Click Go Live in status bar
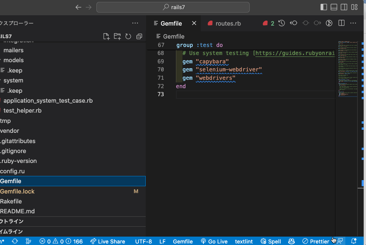The height and width of the screenshot is (245, 366). 214,241
